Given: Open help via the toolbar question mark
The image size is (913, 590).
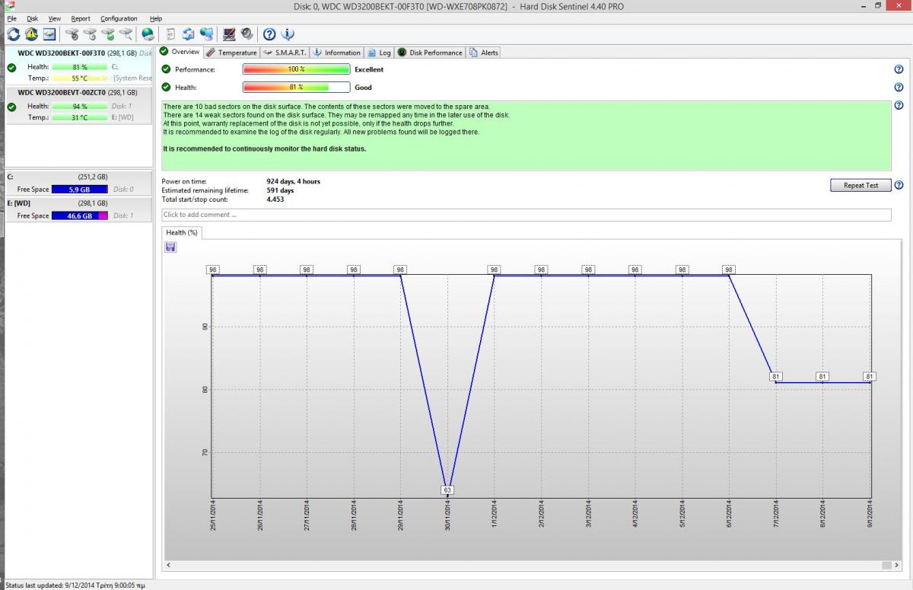Looking at the screenshot, I should (x=269, y=34).
